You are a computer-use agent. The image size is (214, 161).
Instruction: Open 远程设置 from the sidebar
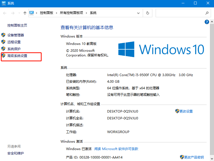click(x=14, y=42)
